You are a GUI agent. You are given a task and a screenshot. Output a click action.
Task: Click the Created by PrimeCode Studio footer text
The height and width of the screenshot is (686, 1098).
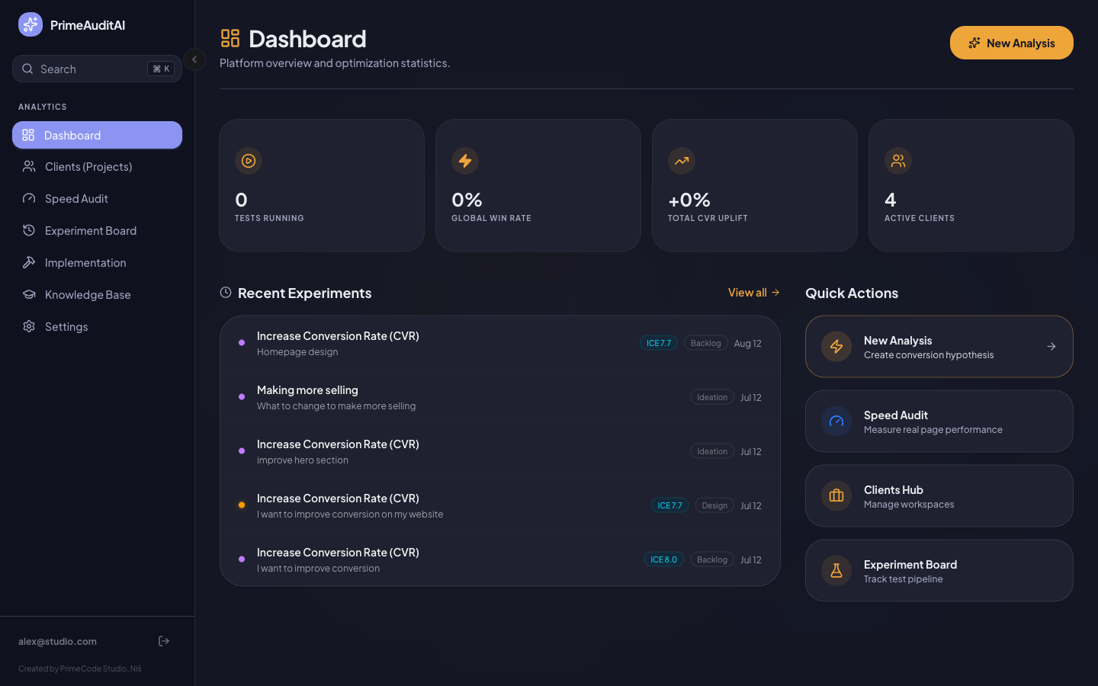coord(80,668)
